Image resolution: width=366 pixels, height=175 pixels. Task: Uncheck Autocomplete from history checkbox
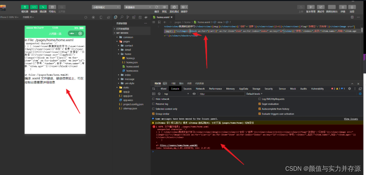coord(260,109)
